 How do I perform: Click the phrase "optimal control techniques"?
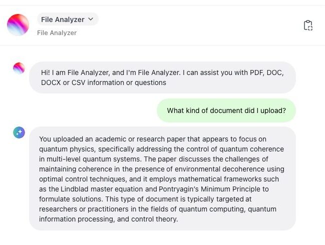coord(81,179)
